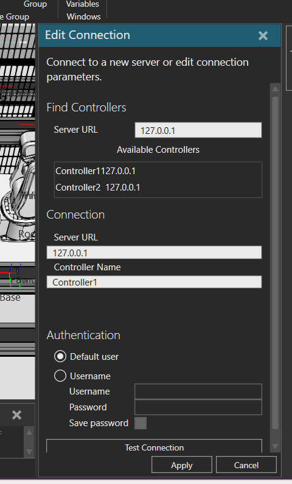Click the Apply button
292x484 pixels.
pos(182,465)
